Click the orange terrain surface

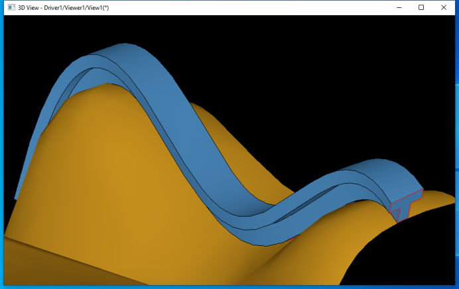coord(117,176)
